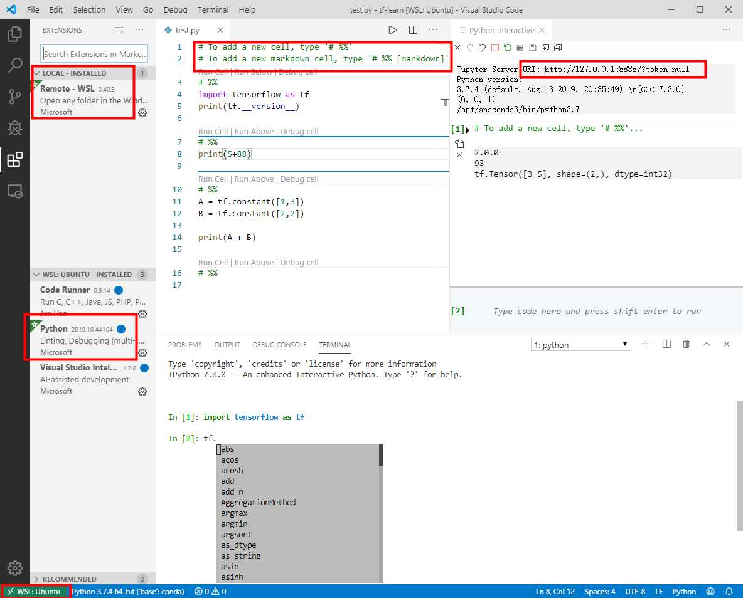Open test.py editor more actions ellipsis
Screen dimensions: 743x598
coord(433,30)
